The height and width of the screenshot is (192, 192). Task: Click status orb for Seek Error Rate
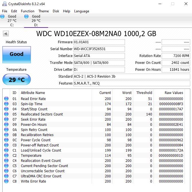6,119
